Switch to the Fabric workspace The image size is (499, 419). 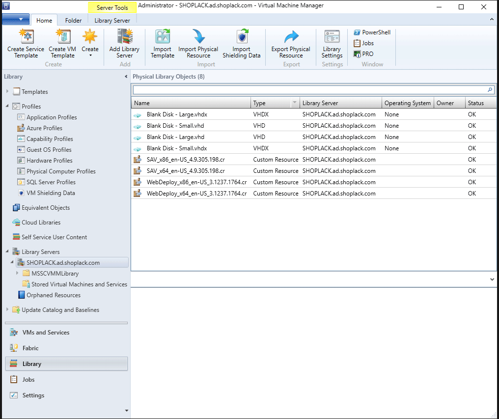tap(66, 348)
